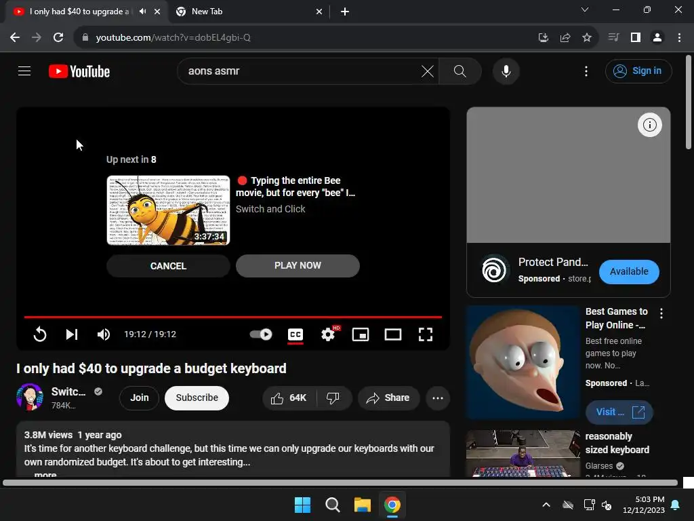Enable the miniplayer mode
This screenshot has height=521, width=694.
tap(361, 334)
